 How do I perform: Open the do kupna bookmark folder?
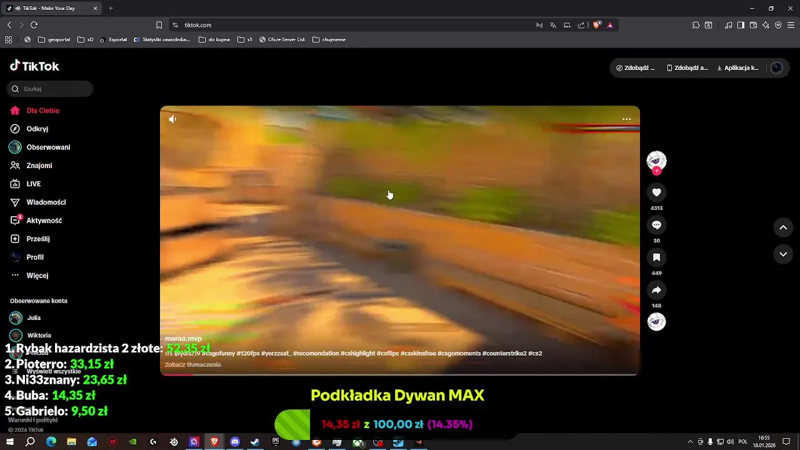coord(214,39)
